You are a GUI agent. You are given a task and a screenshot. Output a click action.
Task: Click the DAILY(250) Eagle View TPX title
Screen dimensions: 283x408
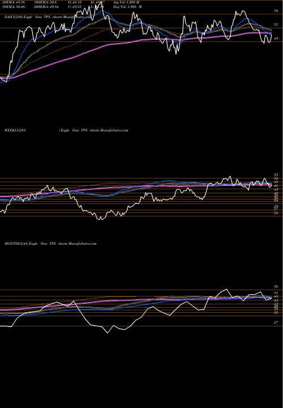48,17
